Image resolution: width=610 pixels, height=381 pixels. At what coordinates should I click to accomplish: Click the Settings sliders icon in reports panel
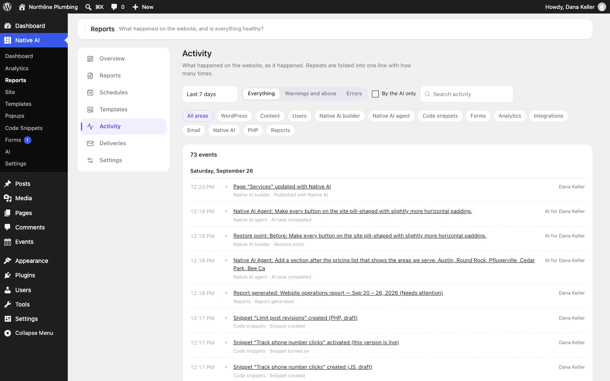(90, 160)
